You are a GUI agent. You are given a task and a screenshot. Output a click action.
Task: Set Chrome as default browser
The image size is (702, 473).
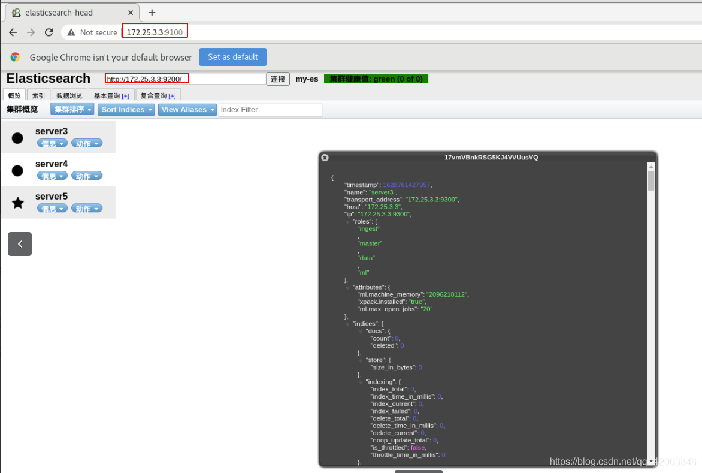click(233, 57)
